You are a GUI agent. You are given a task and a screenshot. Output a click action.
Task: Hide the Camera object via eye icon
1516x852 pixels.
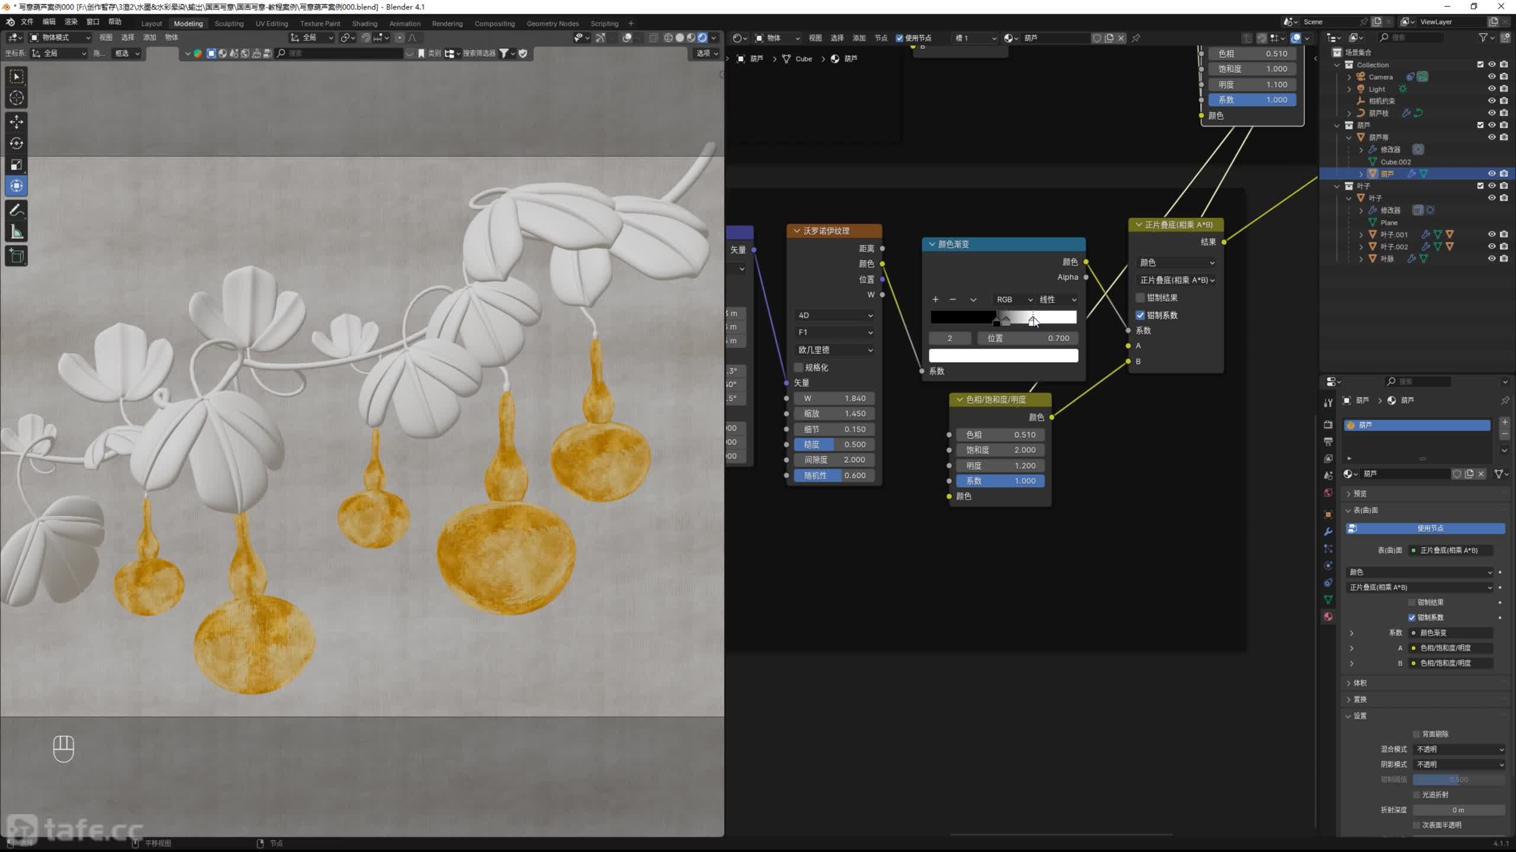(x=1492, y=77)
